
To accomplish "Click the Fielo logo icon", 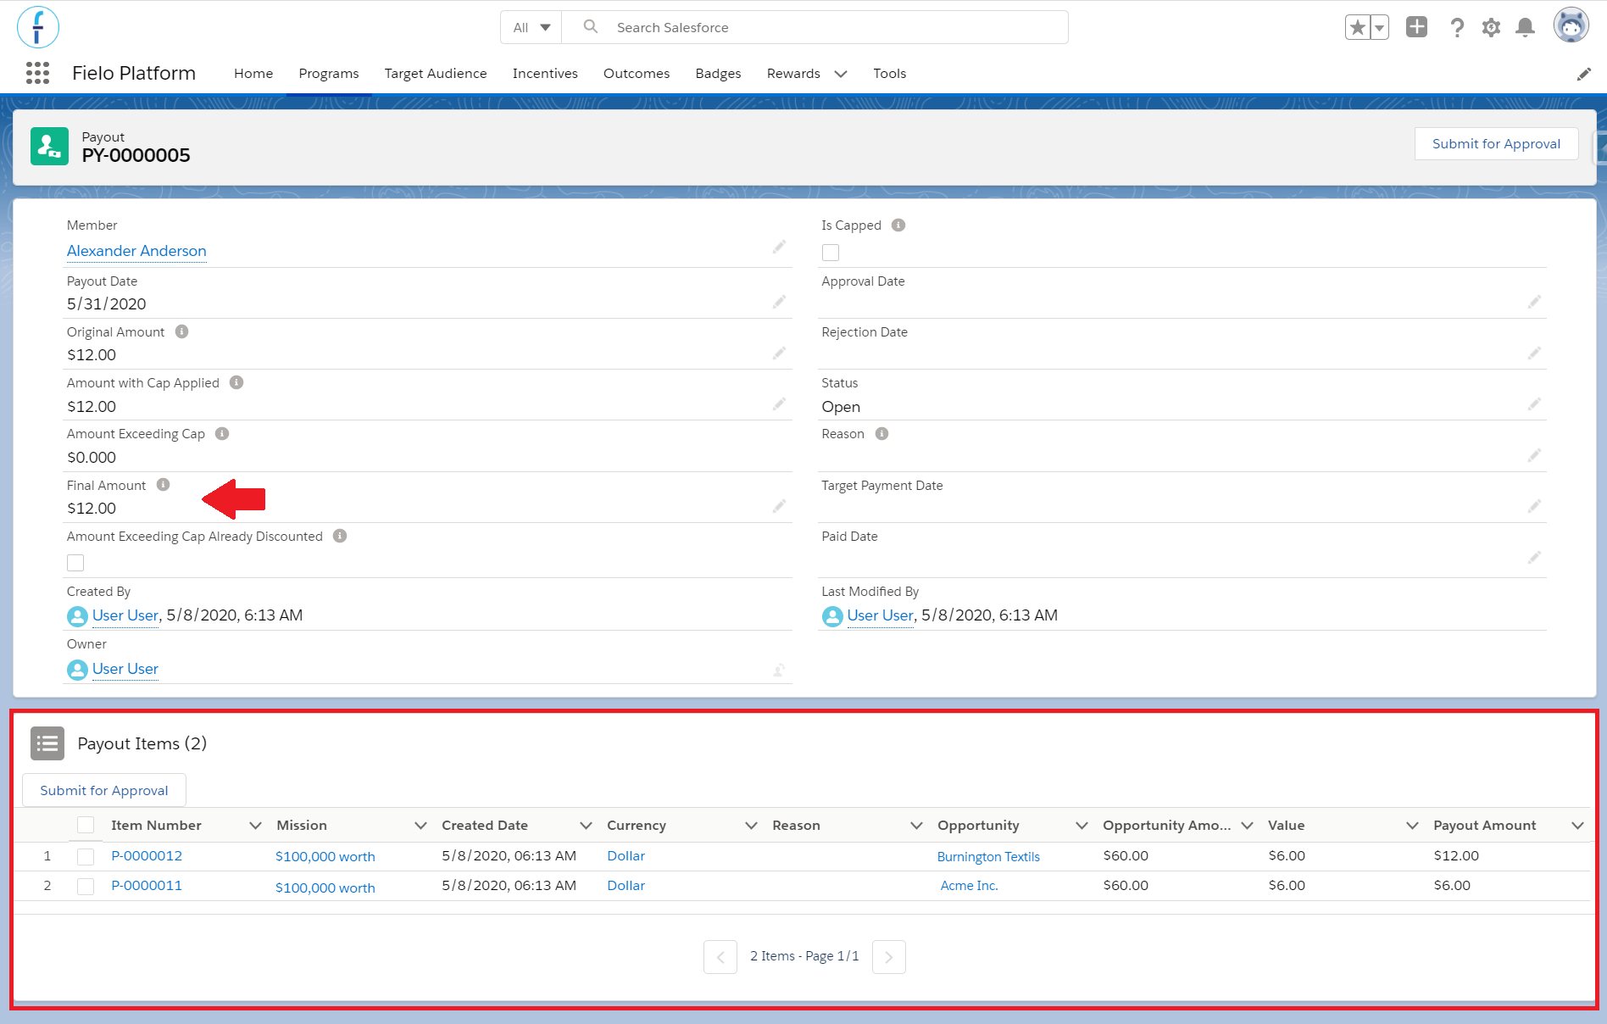I will (38, 27).
